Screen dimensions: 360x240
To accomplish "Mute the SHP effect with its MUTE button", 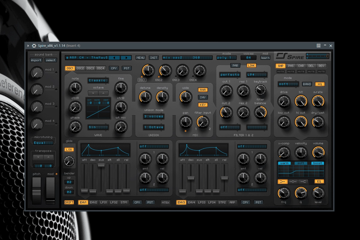I will point(280,72).
